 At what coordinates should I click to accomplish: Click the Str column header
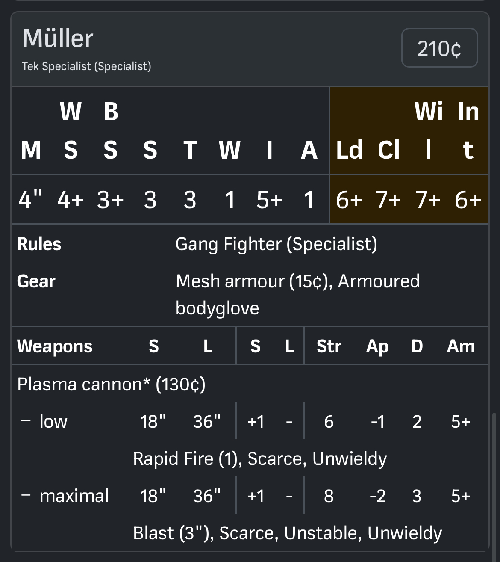coord(329,346)
